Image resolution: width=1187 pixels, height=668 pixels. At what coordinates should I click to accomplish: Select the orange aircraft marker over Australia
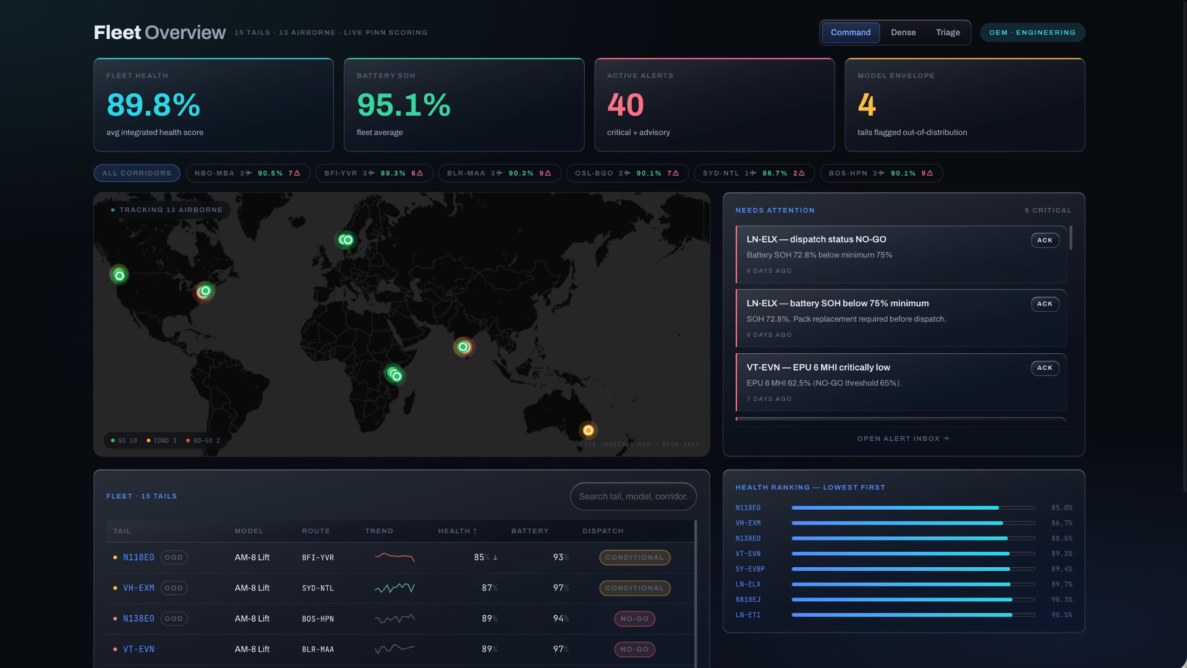pyautogui.click(x=588, y=430)
